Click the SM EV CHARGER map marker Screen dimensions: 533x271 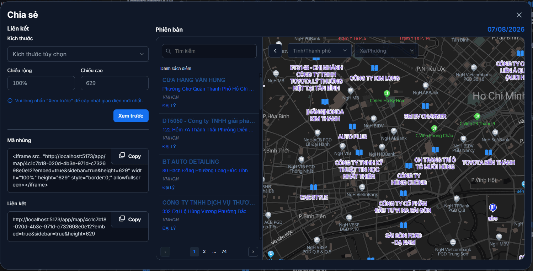[425, 106]
